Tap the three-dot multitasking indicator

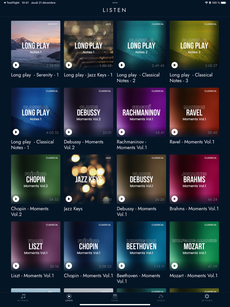coord(115,3)
